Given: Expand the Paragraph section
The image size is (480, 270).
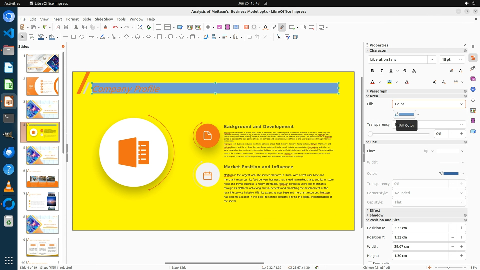Looking at the screenshot, I should [x=378, y=91].
